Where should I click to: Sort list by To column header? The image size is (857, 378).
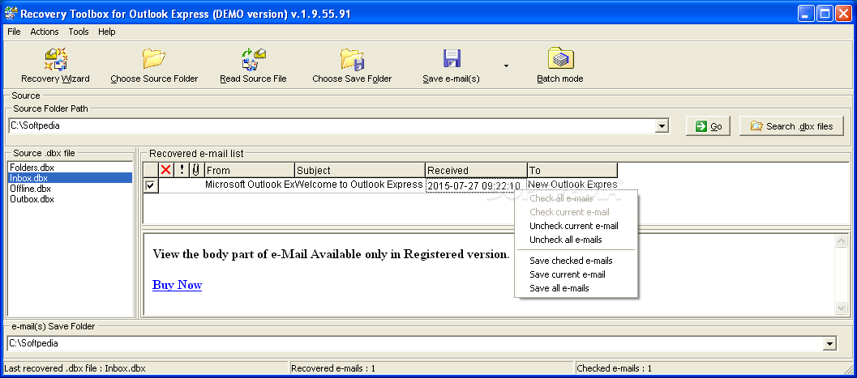(x=572, y=170)
